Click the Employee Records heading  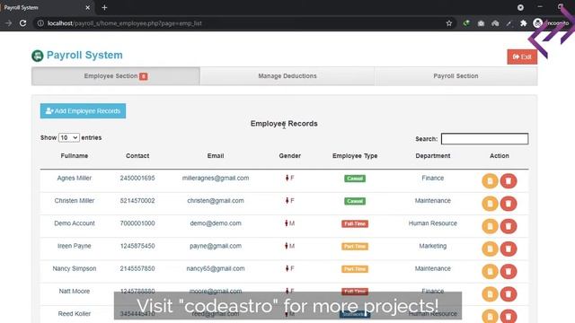click(x=284, y=124)
